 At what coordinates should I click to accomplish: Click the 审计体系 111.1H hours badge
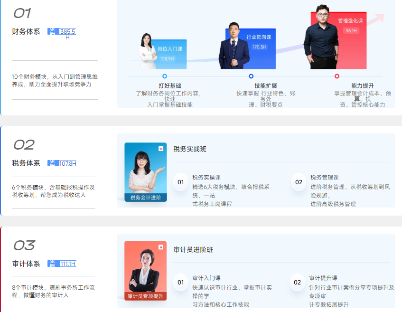point(62,264)
